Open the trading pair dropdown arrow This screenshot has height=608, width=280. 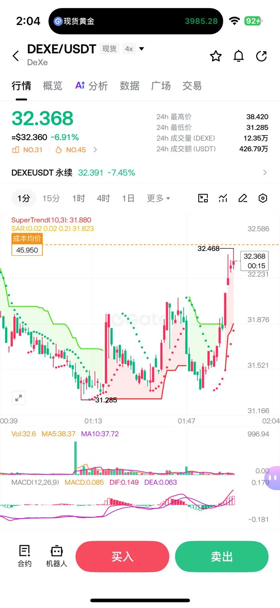142,49
